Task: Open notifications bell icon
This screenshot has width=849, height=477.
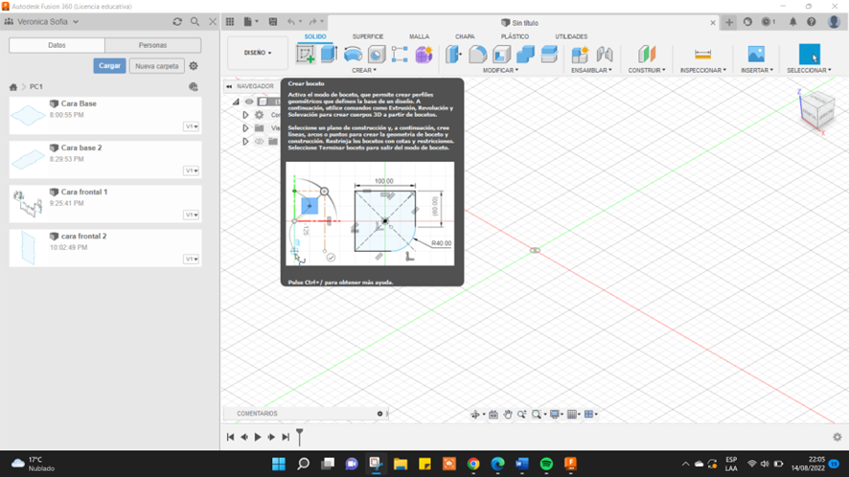Action: (792, 22)
